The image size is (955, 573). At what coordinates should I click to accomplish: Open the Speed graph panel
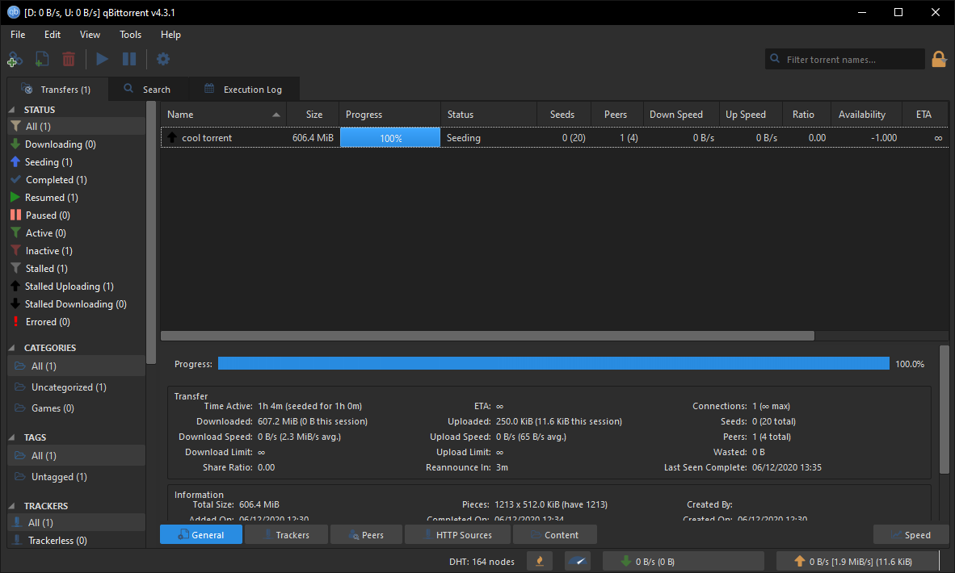911,535
